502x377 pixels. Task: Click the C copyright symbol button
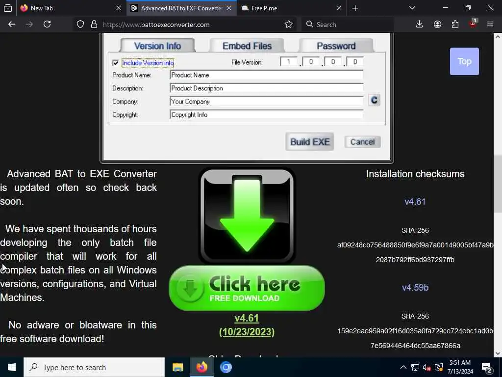(374, 100)
